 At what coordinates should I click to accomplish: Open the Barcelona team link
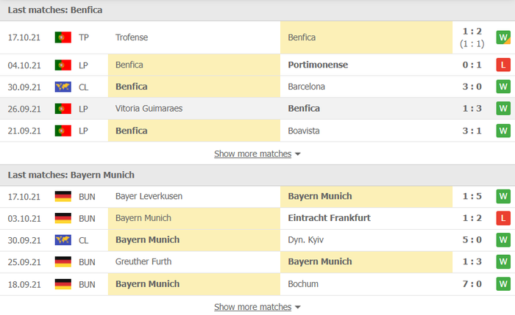tap(306, 87)
